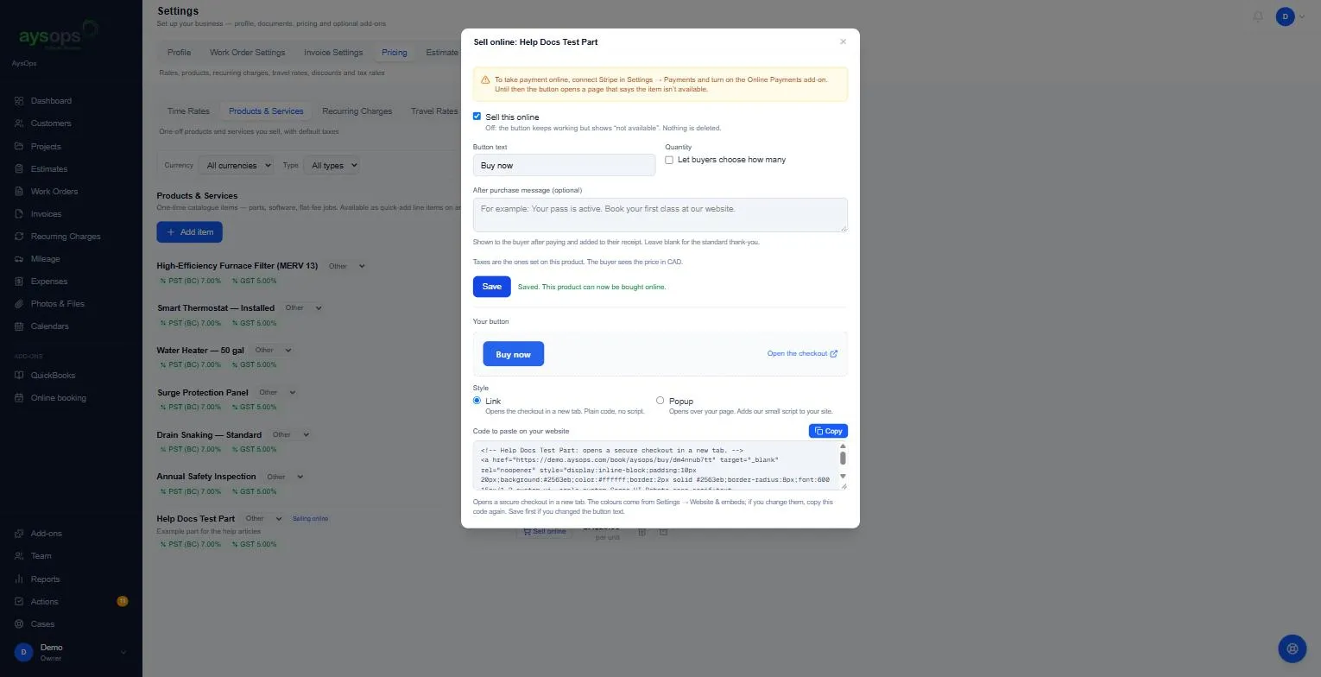Click the help support chat icon
This screenshot has width=1321, height=677.
point(1292,648)
